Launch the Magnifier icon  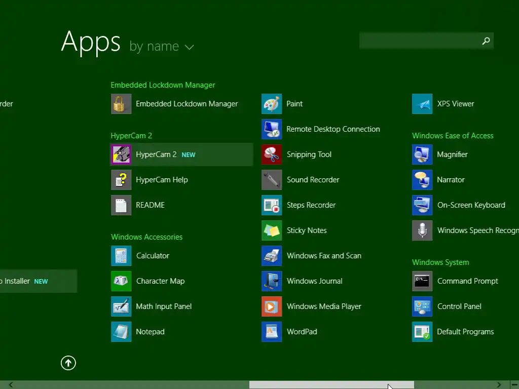click(x=422, y=154)
